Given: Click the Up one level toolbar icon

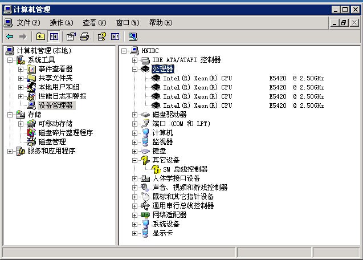Looking at the screenshot, I should (41, 36).
